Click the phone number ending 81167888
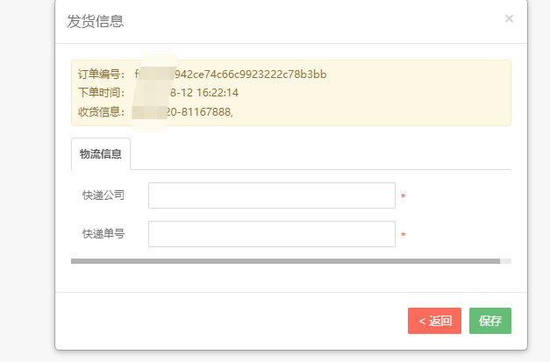Screen dimensions: 550x362 (x=208, y=111)
